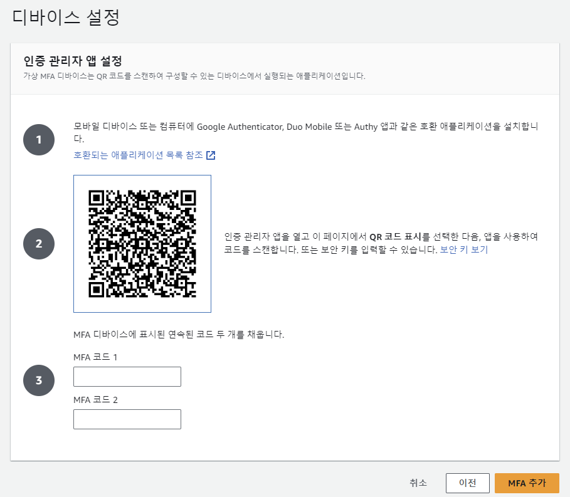Screen dimensions: 570x497
Task: Click the 가상 MFA 디바이스는 QR 코드를 description
Action: point(194,76)
